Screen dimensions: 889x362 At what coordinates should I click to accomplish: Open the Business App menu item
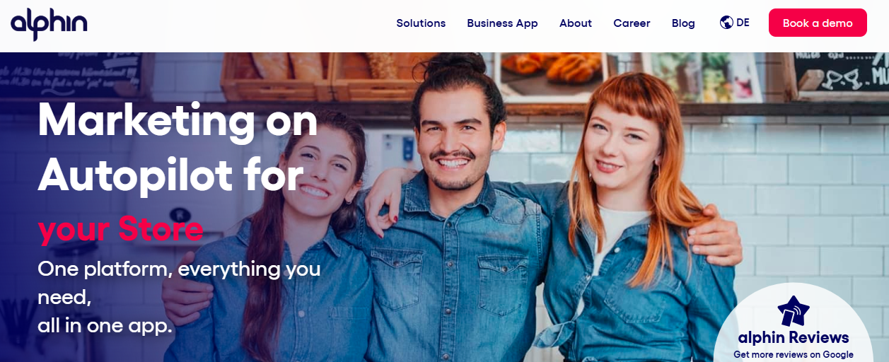502,23
